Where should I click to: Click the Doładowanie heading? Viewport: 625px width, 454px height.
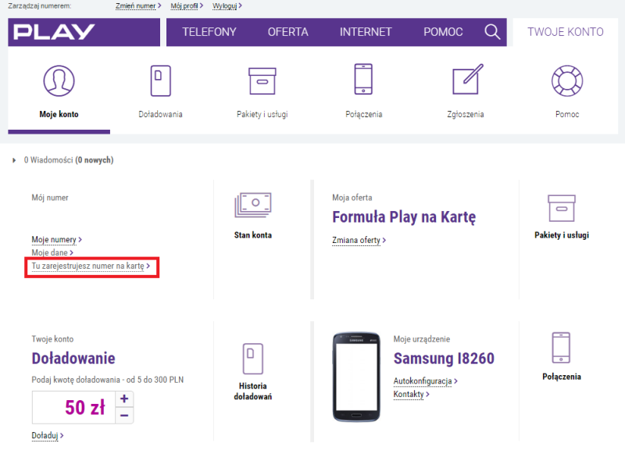click(73, 359)
